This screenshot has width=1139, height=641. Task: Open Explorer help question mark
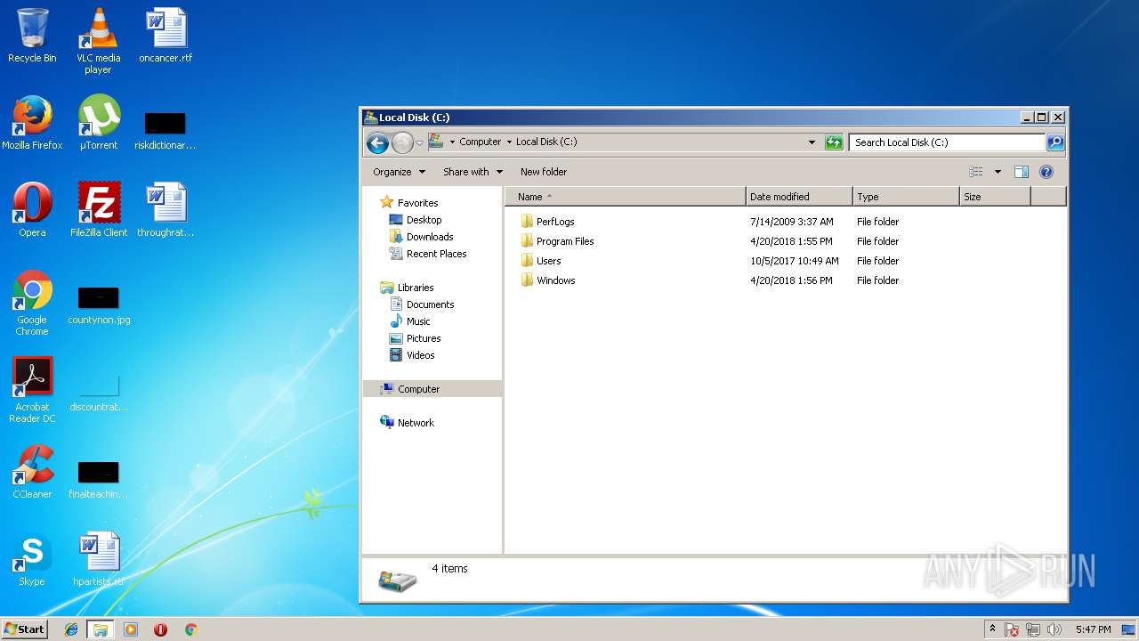click(x=1046, y=172)
